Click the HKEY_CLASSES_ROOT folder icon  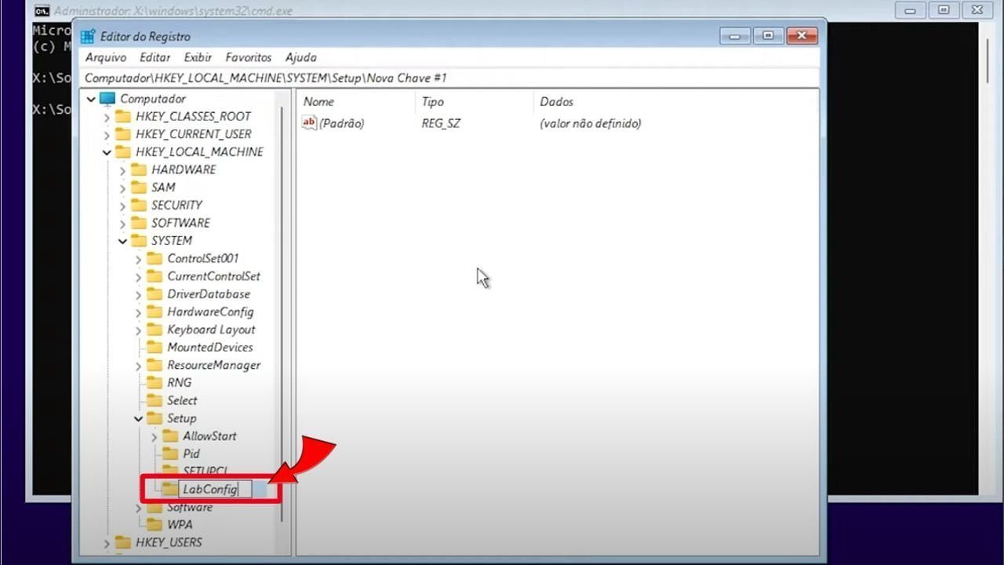tap(123, 116)
